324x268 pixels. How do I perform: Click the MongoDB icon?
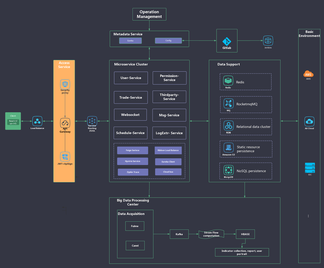[x=229, y=170]
